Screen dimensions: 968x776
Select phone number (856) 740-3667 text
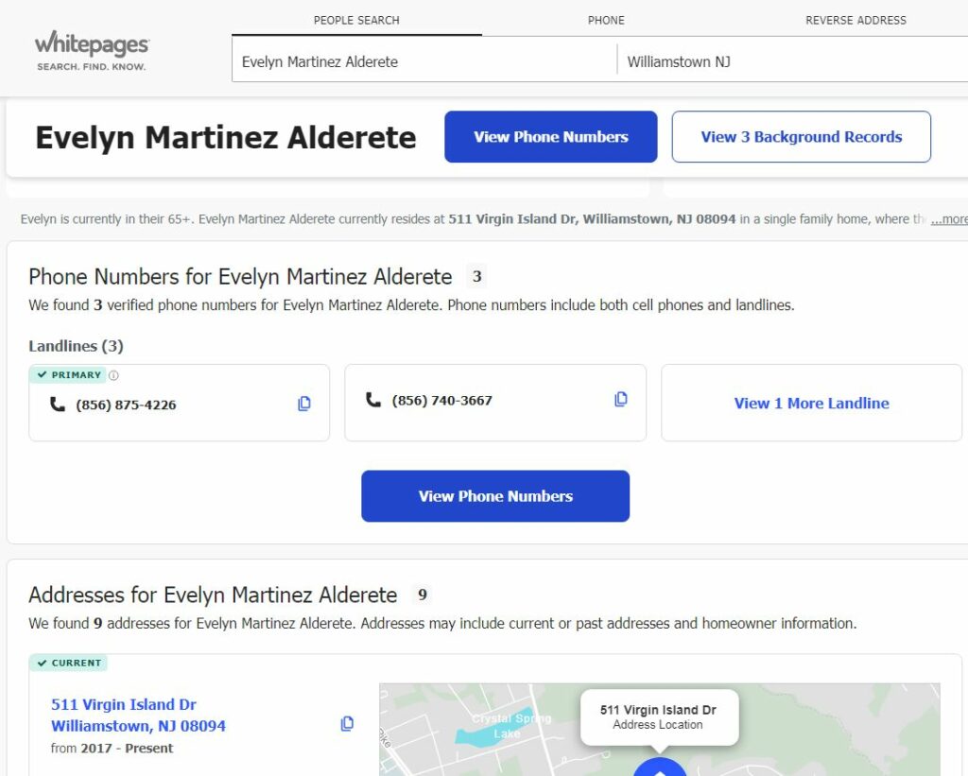click(442, 401)
